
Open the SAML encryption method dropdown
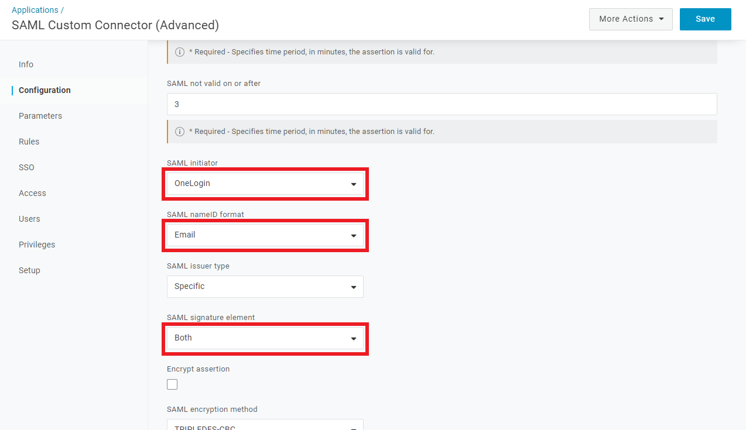tap(265, 425)
